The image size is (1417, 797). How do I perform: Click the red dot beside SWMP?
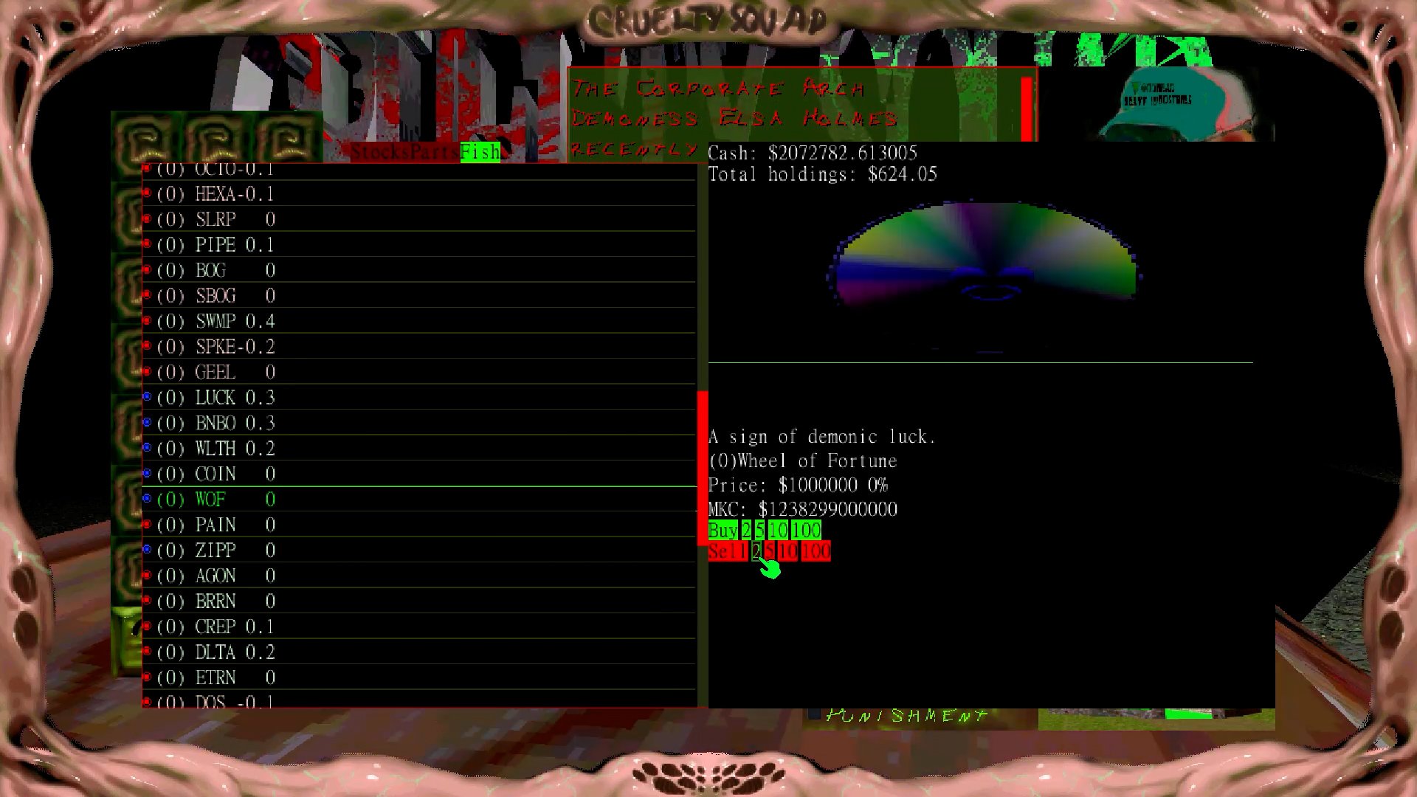pos(147,320)
